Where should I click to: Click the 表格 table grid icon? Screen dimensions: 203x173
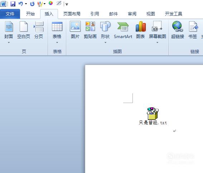57,27
